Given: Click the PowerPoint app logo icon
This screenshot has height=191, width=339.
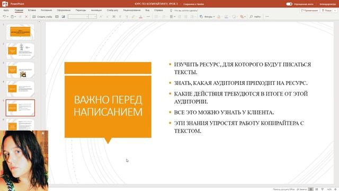Looking at the screenshot, I should pos(5,4).
